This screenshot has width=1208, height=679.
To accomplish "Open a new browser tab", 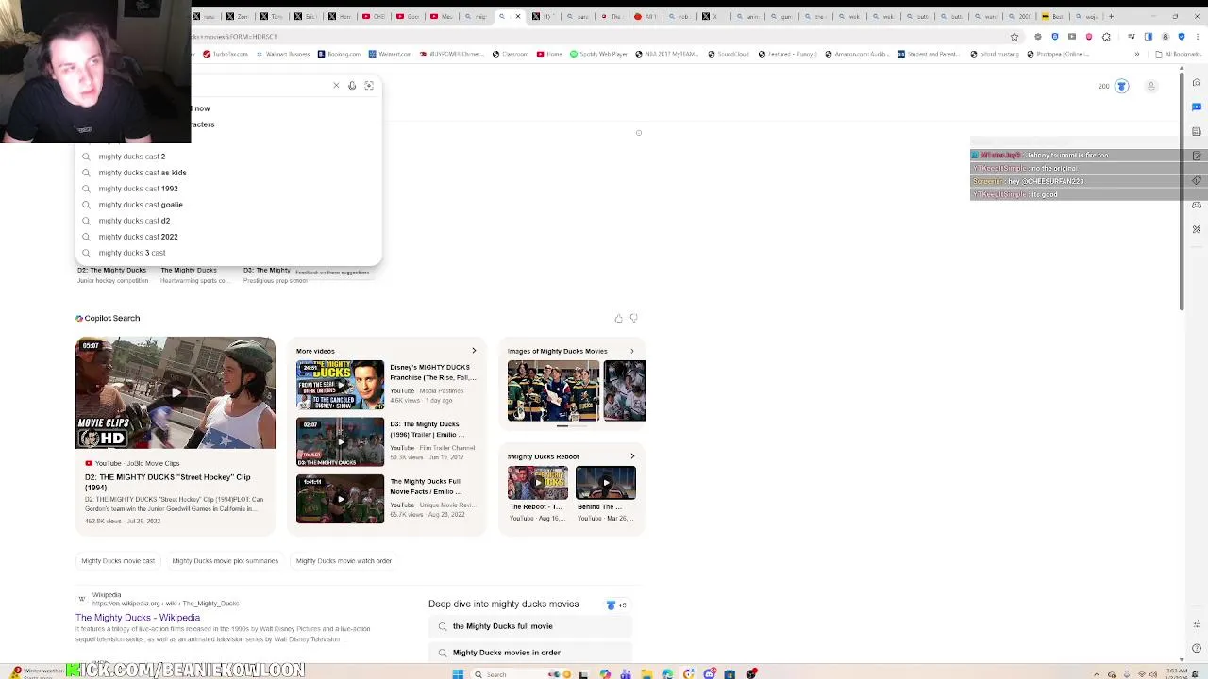I will click(x=1111, y=16).
